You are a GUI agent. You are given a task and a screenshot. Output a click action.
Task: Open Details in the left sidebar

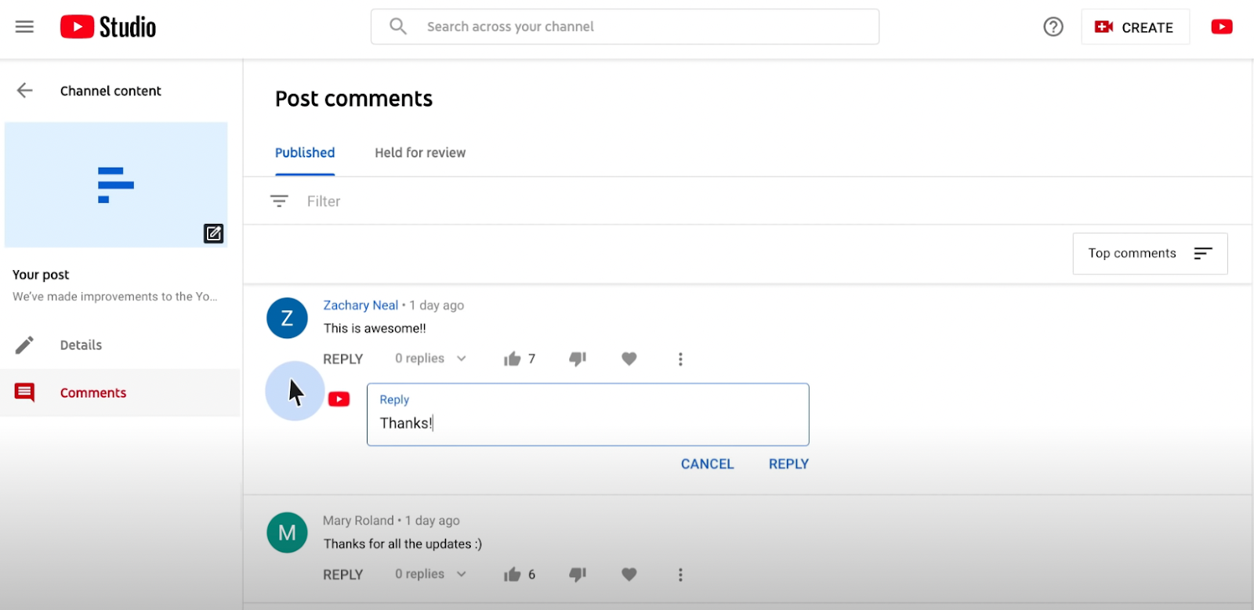pos(81,345)
